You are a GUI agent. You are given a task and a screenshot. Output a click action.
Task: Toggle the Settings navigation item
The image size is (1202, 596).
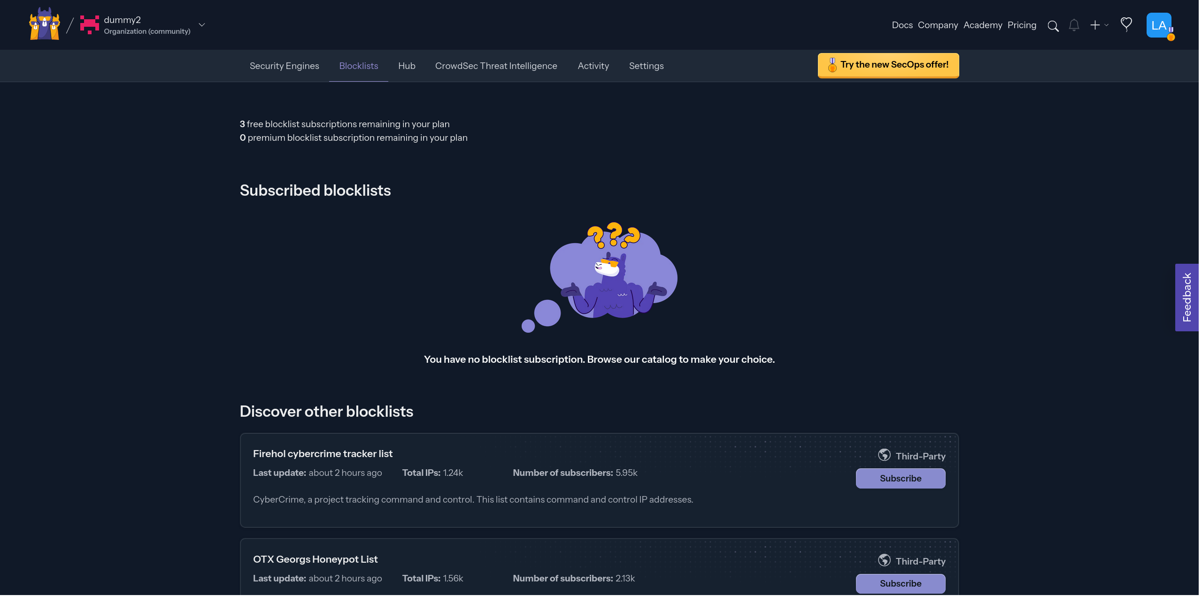coord(646,65)
